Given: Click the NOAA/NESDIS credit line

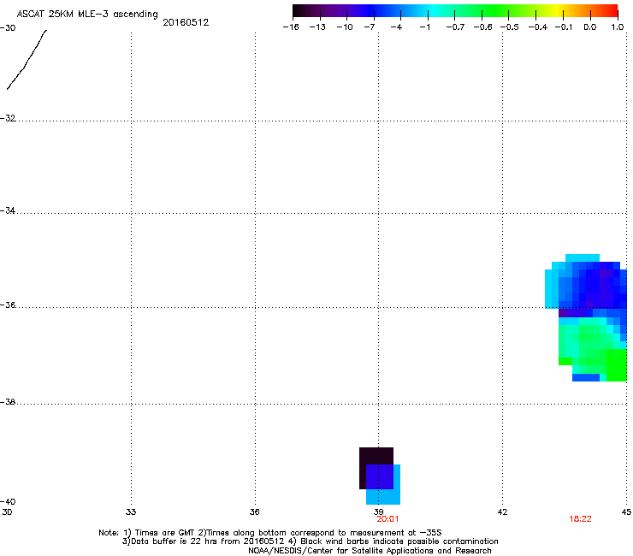Looking at the screenshot, I should pyautogui.click(x=370, y=551).
